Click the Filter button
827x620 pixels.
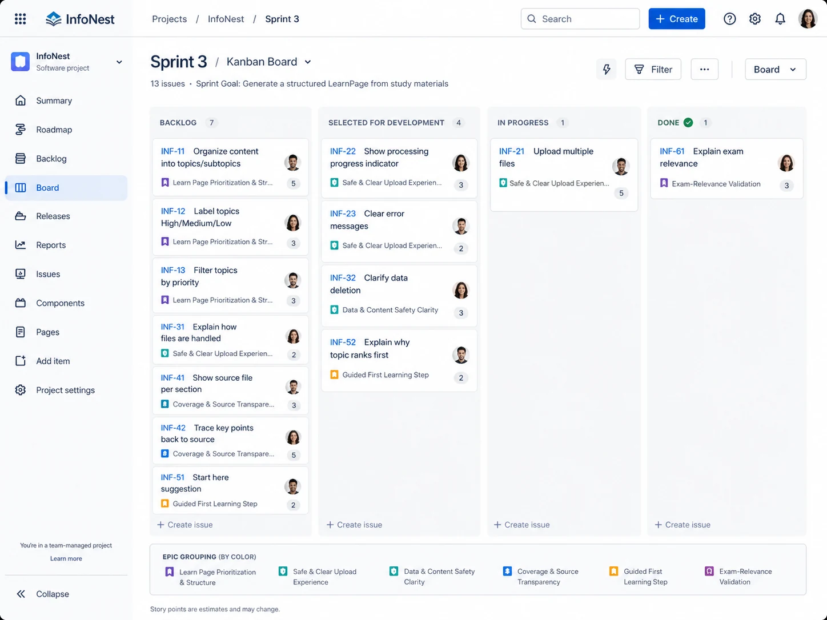click(653, 69)
